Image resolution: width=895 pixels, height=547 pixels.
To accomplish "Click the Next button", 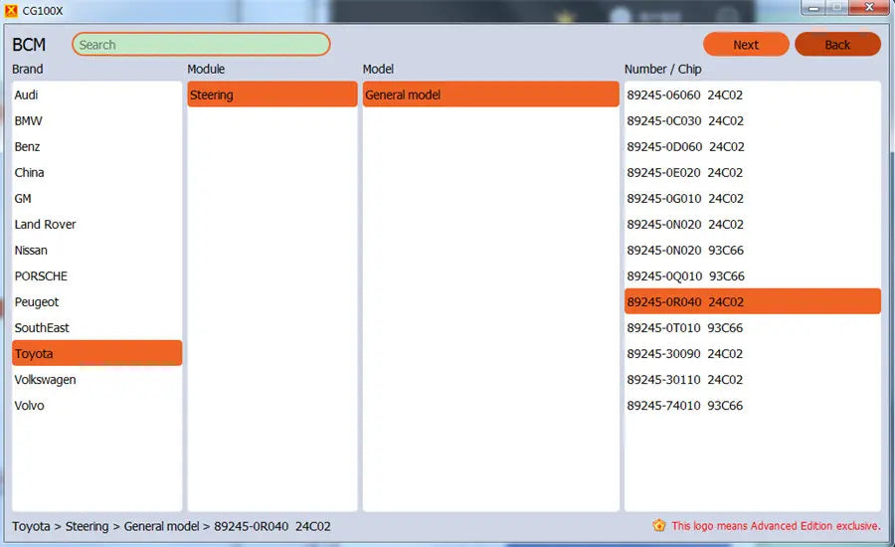I will pyautogui.click(x=746, y=45).
